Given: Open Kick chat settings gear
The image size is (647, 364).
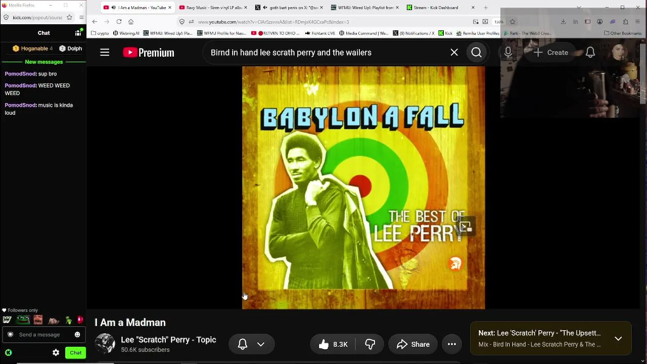Looking at the screenshot, I should pos(56,353).
